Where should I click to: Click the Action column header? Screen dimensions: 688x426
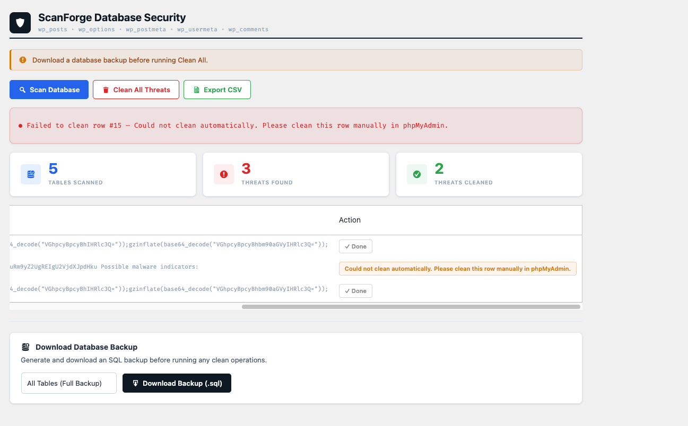point(350,220)
